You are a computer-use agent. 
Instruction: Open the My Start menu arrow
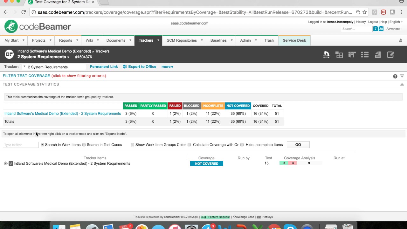pyautogui.click(x=23, y=40)
